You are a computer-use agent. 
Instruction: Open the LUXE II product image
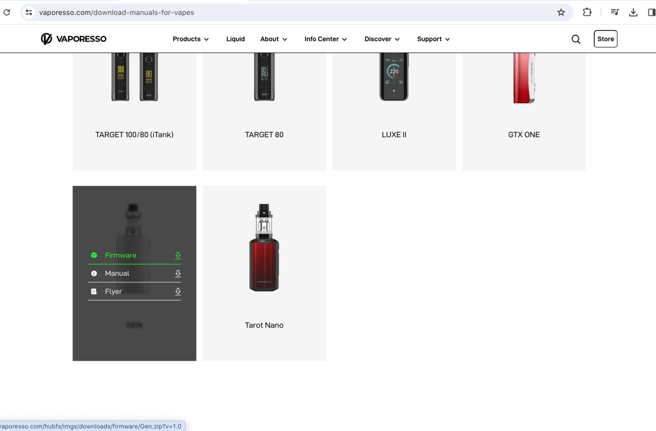pos(394,77)
